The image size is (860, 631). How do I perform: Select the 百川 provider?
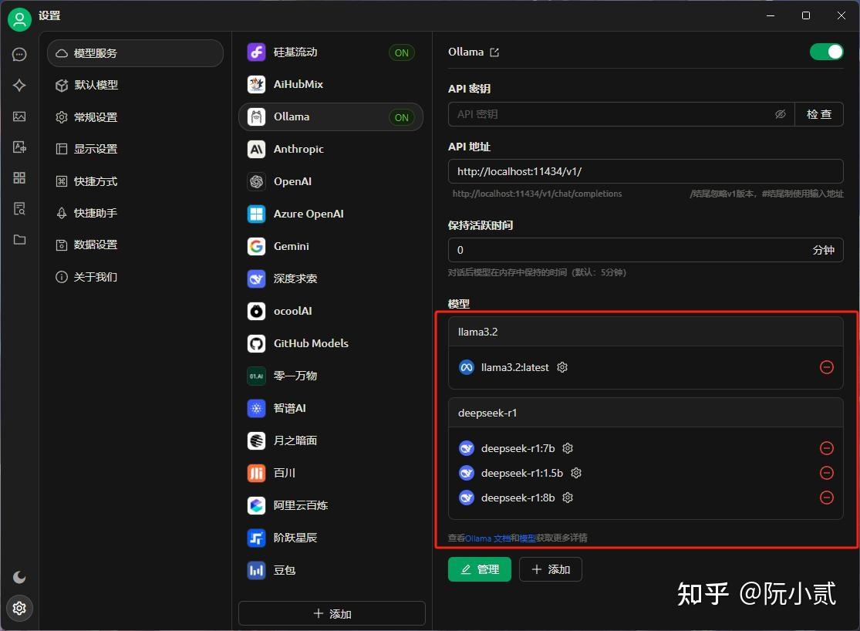click(331, 473)
